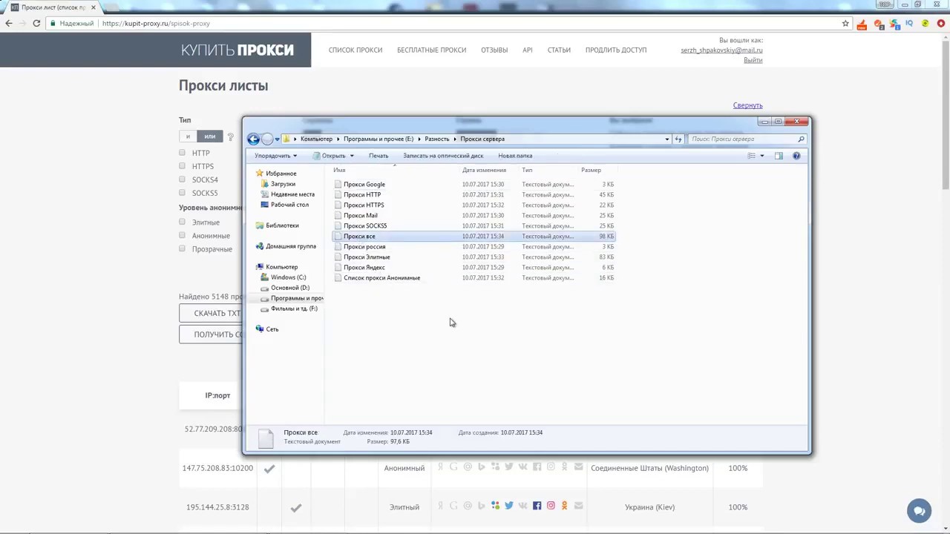Open the view options dropdown arrow
The height and width of the screenshot is (534, 950).
pyautogui.click(x=761, y=156)
